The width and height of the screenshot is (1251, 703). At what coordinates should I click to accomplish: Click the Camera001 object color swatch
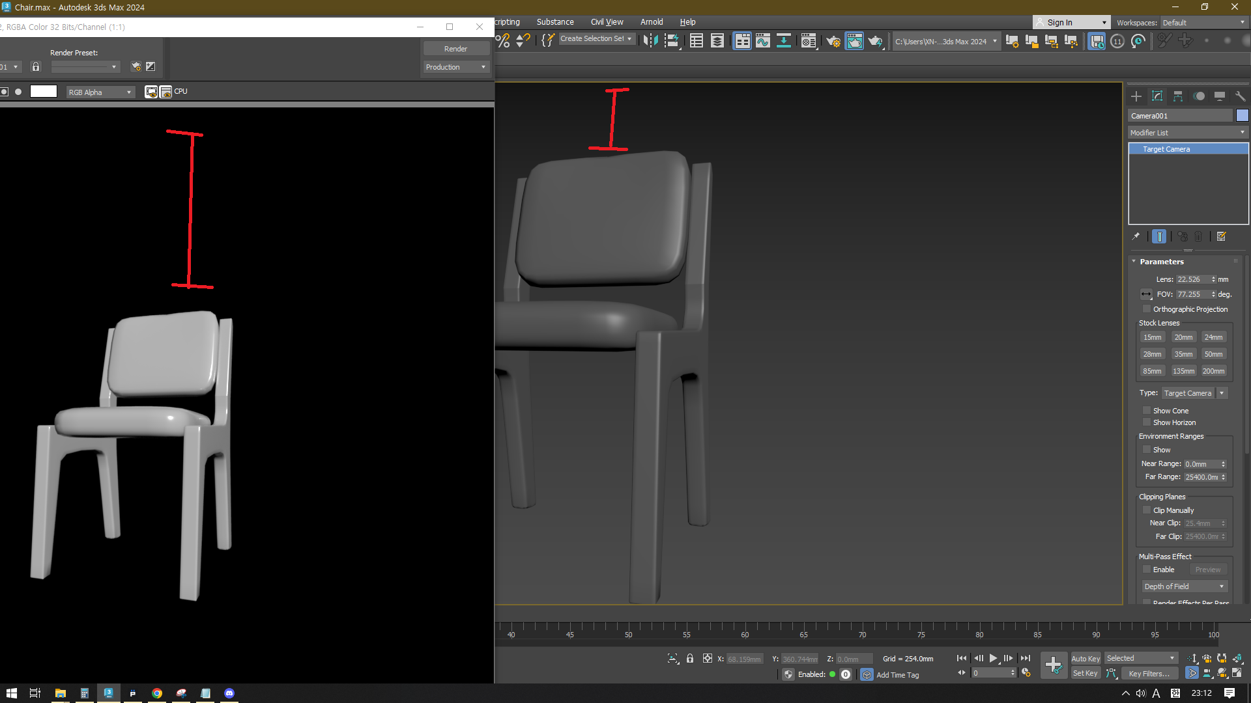pos(1242,115)
